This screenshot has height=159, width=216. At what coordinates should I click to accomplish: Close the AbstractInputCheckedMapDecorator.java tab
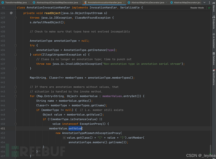80,3
